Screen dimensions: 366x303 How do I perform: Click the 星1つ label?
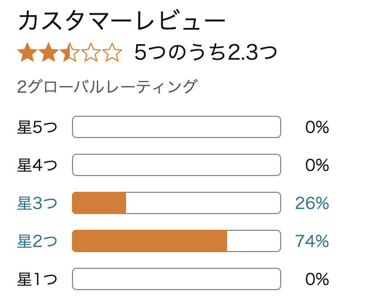pos(37,279)
